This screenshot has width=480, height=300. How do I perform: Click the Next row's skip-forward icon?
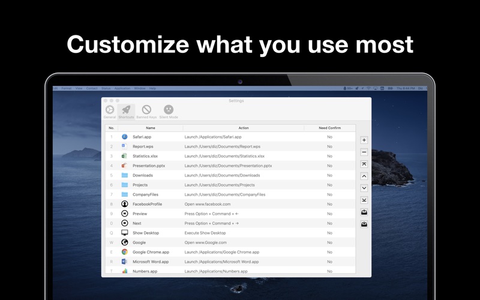[125, 223]
